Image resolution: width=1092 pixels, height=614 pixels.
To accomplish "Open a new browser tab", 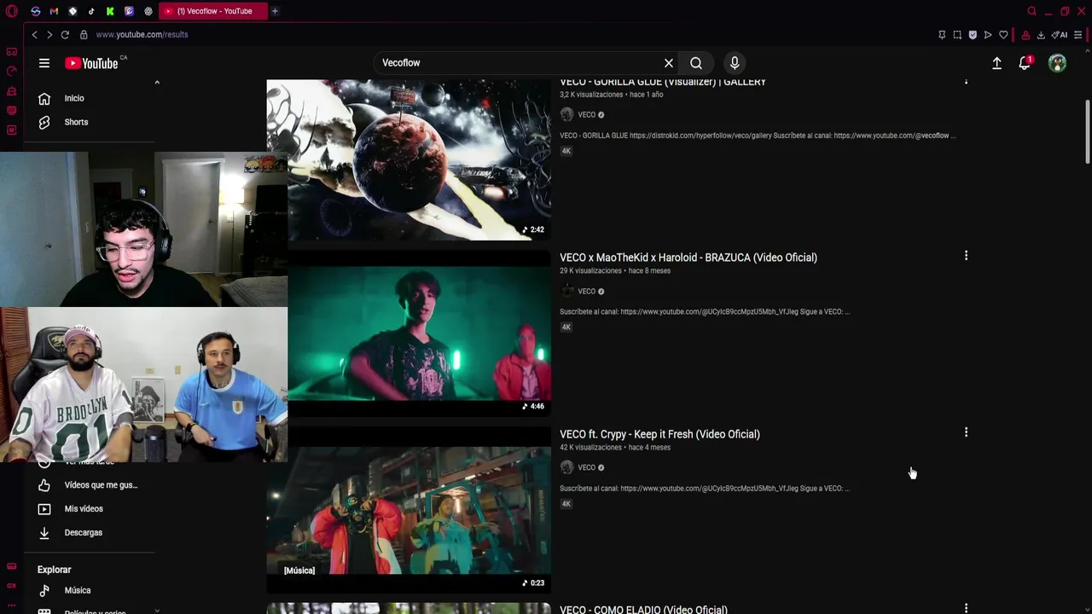I will tap(275, 11).
